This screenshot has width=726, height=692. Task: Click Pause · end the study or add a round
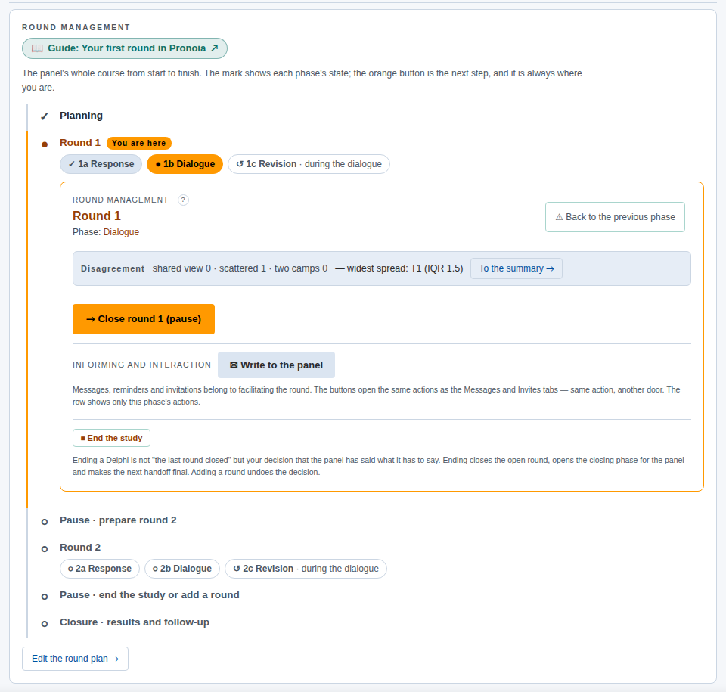point(150,595)
